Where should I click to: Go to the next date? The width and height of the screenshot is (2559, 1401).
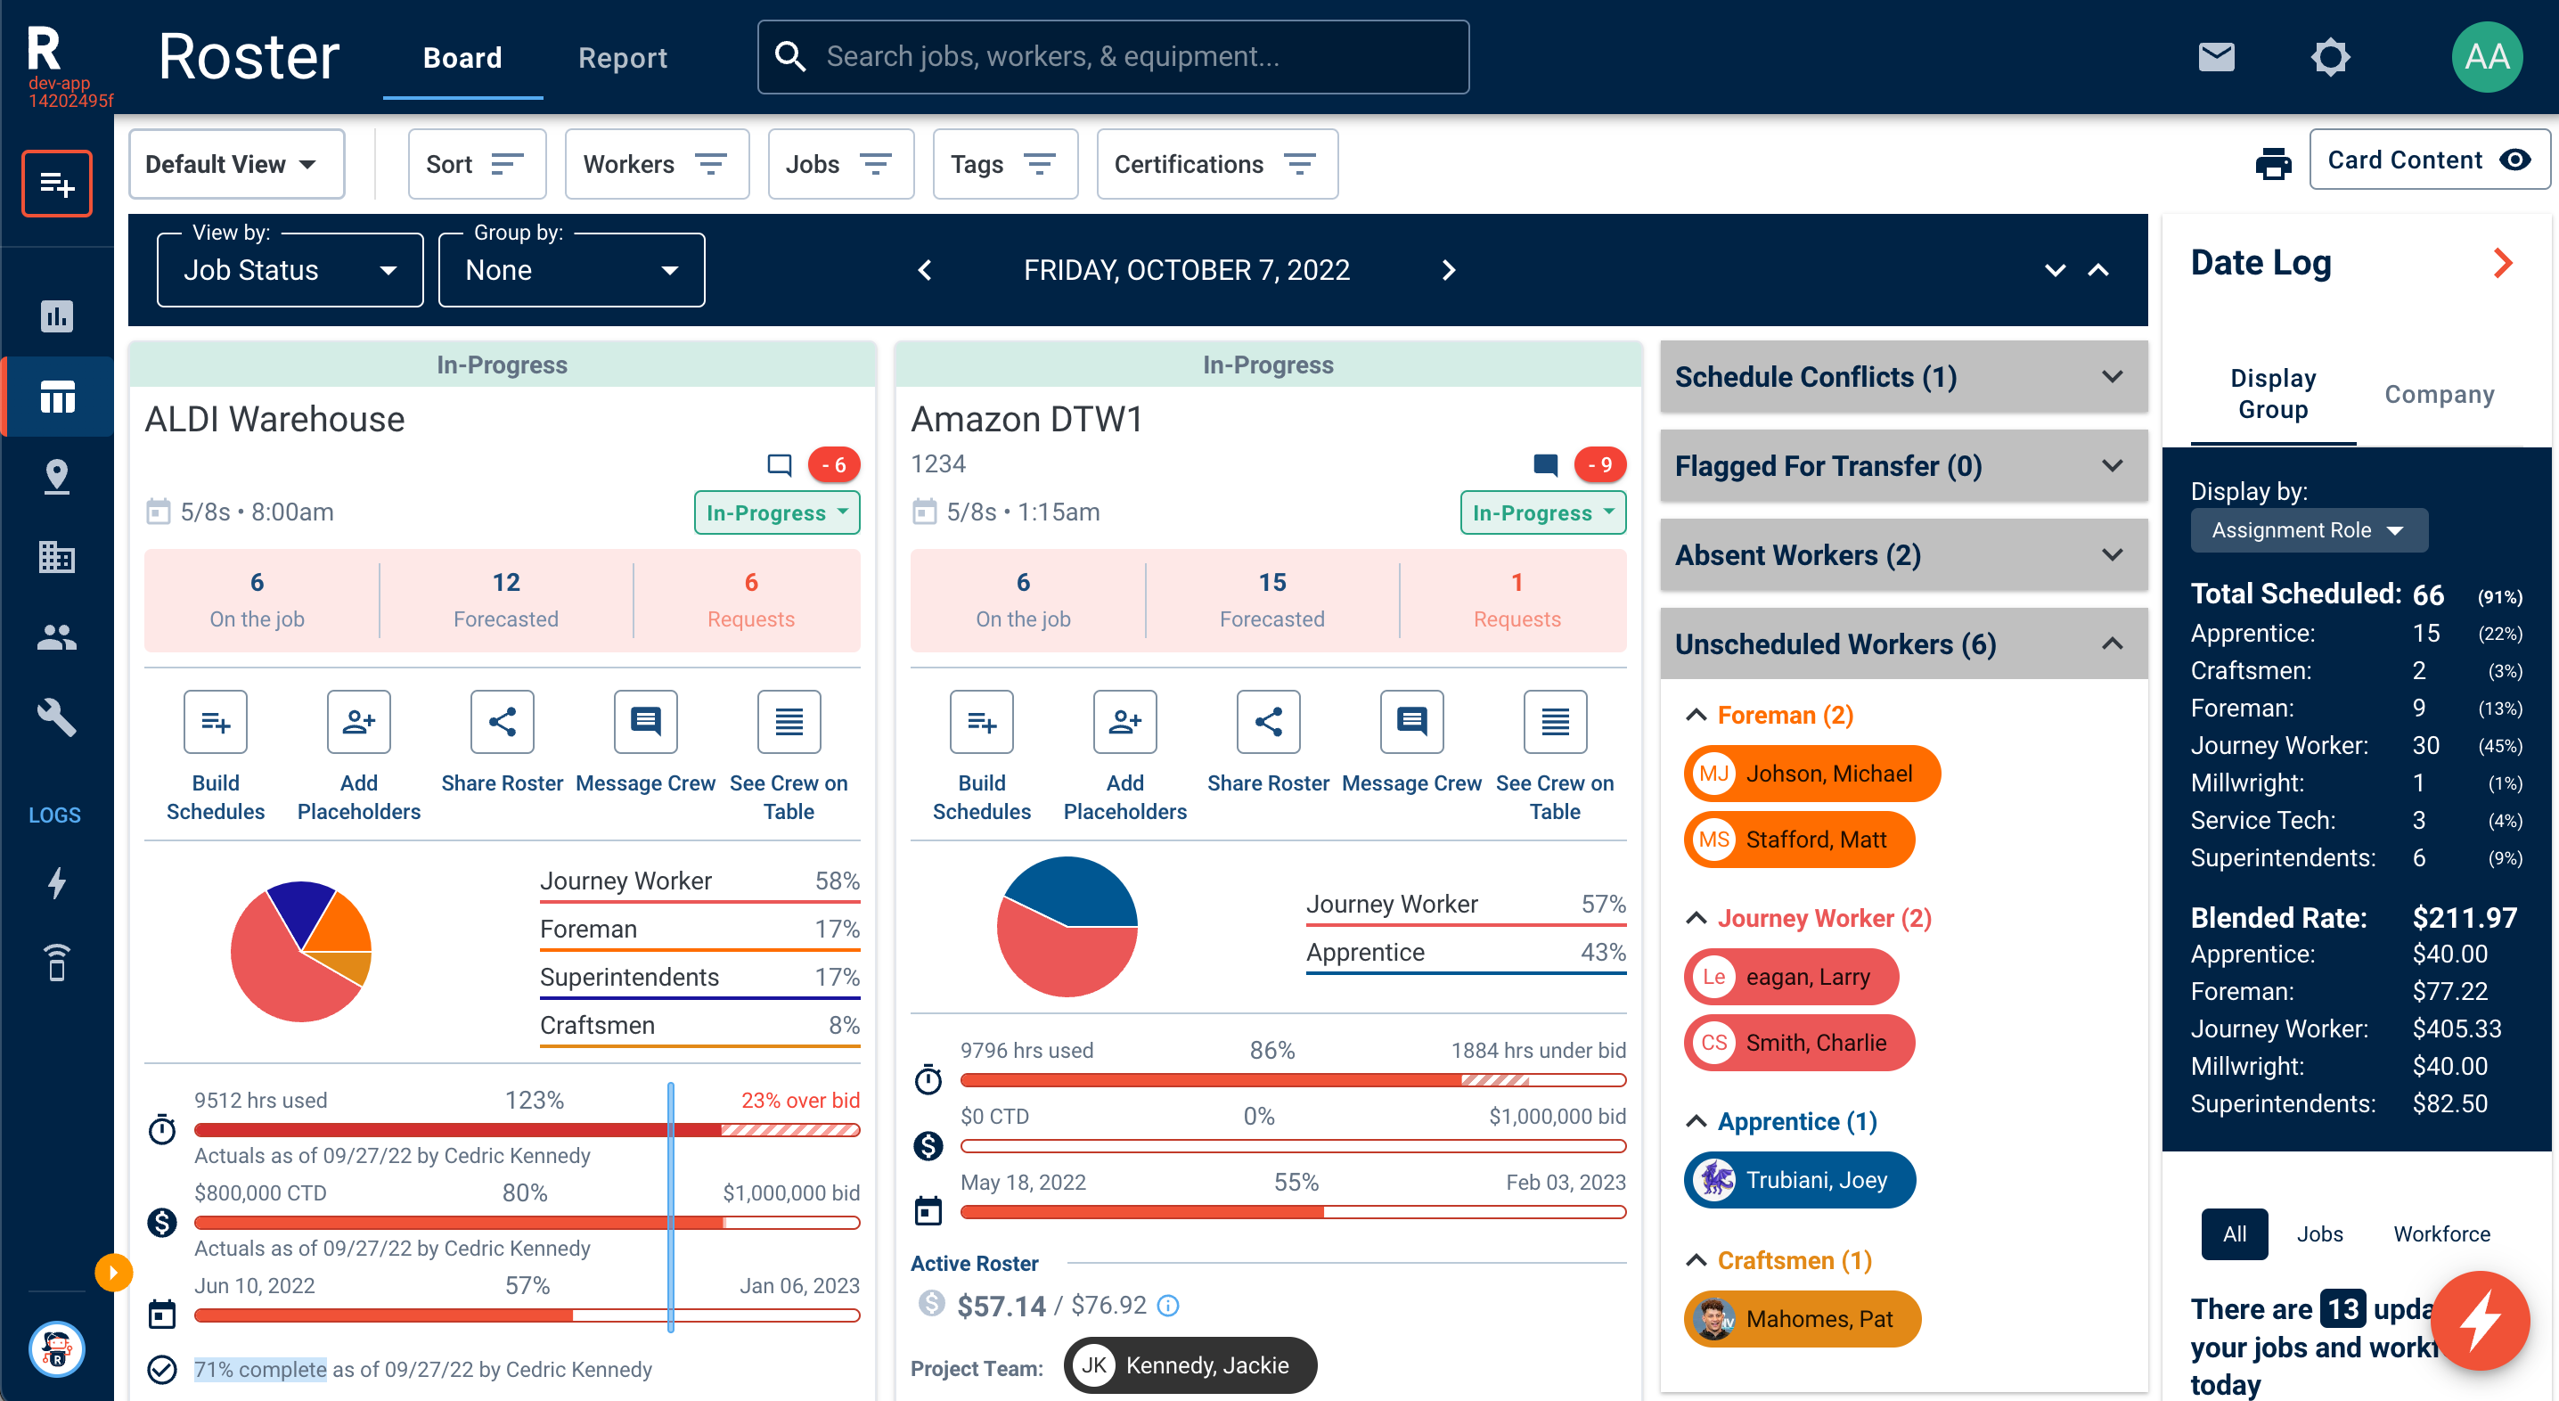coord(1449,270)
